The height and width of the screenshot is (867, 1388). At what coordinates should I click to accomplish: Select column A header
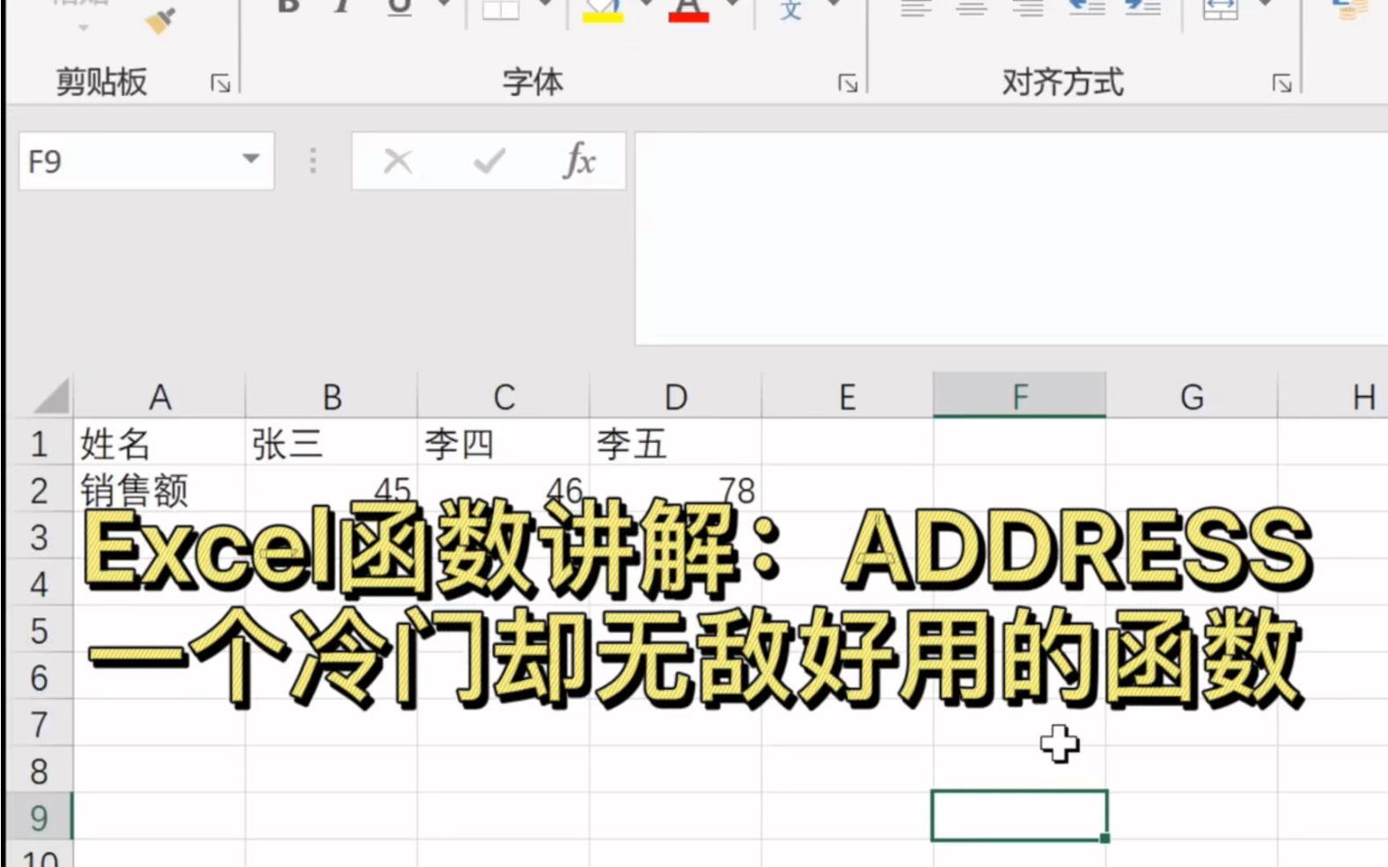(x=159, y=397)
